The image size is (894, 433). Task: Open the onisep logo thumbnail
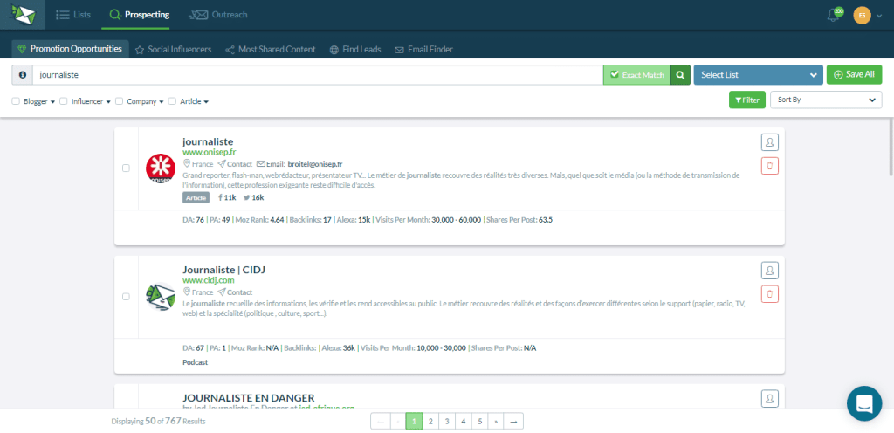pyautogui.click(x=161, y=168)
